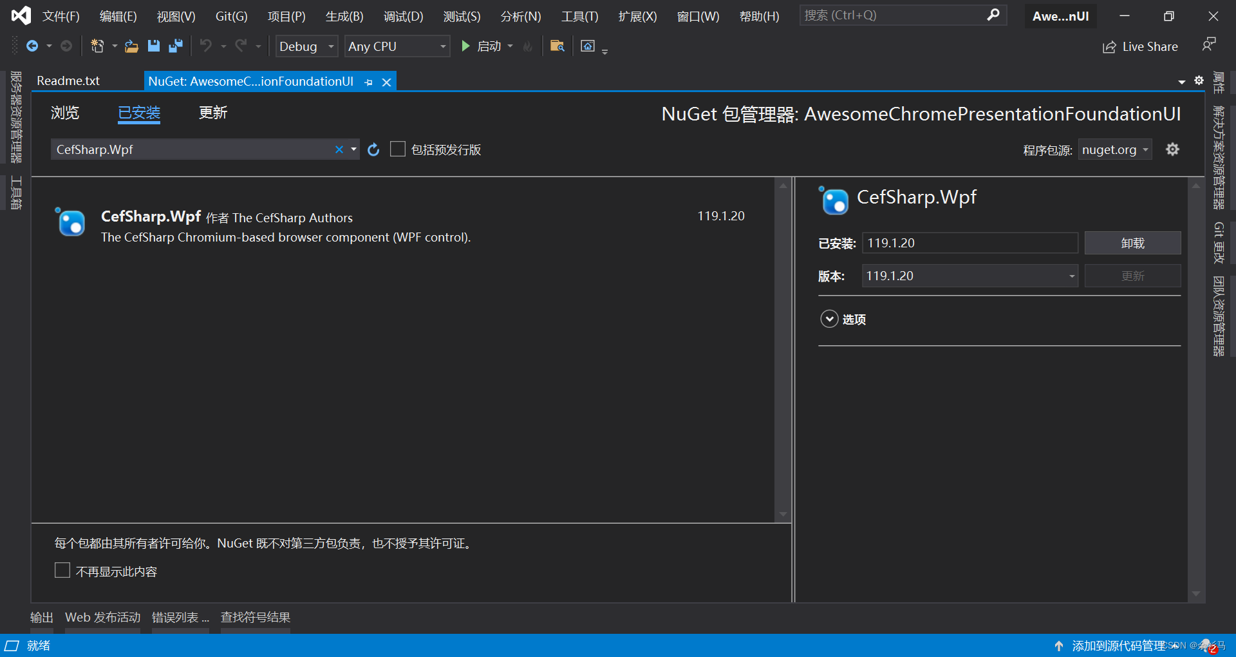1236x657 pixels.
Task: Open the Web 发布活动 panel tab
Action: click(102, 617)
